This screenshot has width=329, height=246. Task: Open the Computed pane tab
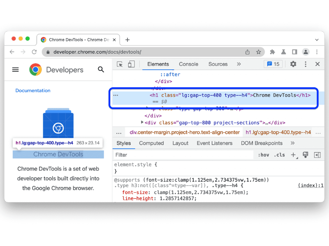(151, 143)
